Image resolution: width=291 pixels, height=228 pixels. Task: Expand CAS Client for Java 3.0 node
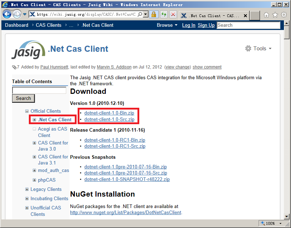click(34, 143)
